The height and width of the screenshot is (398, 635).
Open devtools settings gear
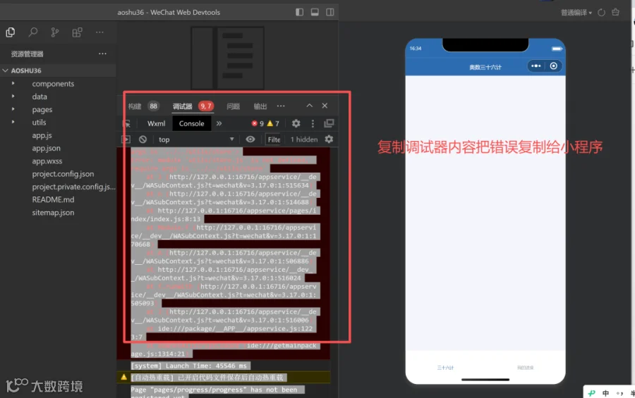click(296, 123)
